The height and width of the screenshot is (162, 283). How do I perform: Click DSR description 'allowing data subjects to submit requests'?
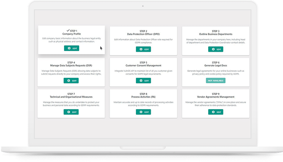click(71, 72)
